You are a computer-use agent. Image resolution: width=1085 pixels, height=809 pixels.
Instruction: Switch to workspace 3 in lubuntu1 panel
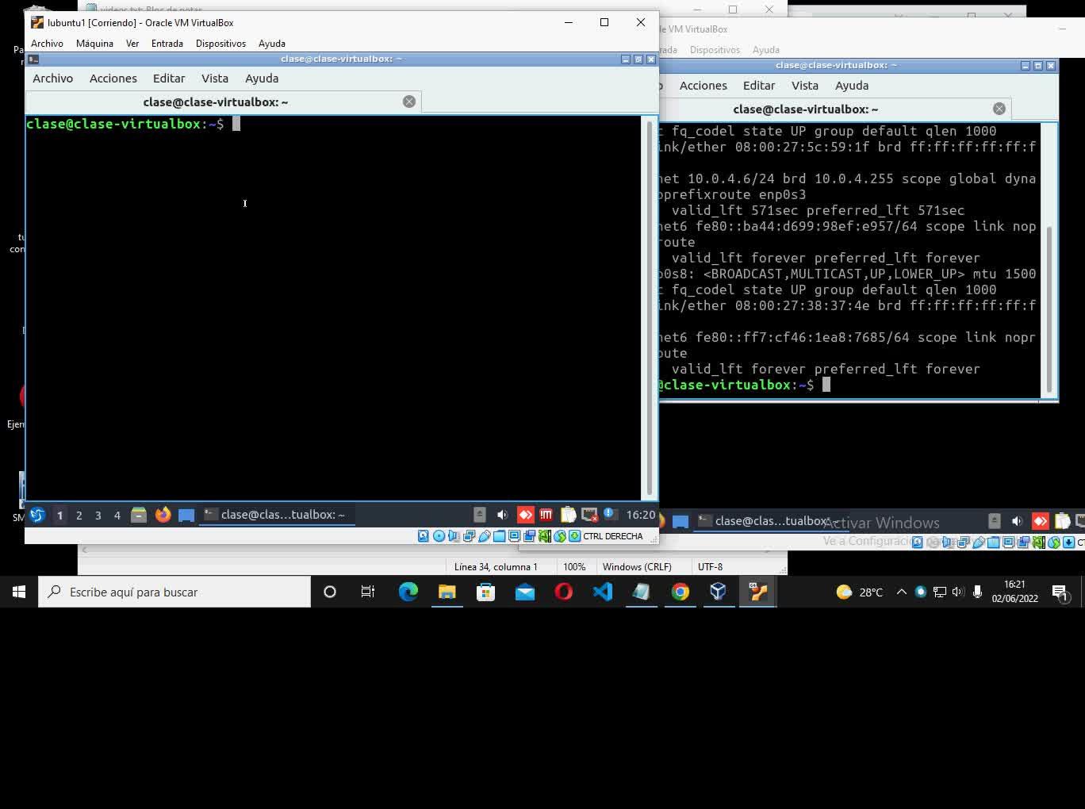coord(98,516)
